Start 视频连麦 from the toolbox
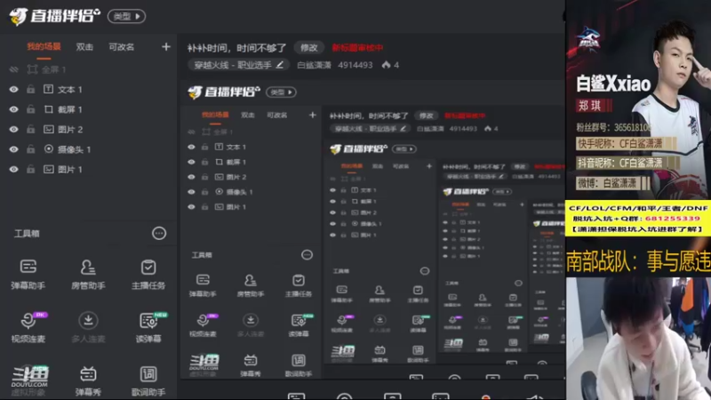The width and height of the screenshot is (711, 400). (28, 327)
